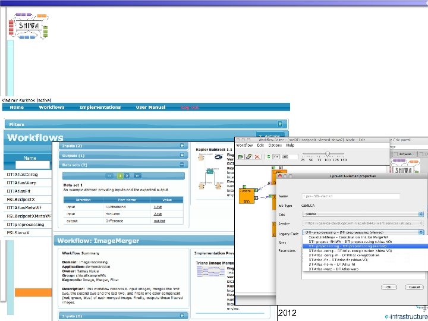Click the Kepler Subtract workflow diagram thumbnail
Screen dimensions: 428x321
pyautogui.click(x=209, y=172)
